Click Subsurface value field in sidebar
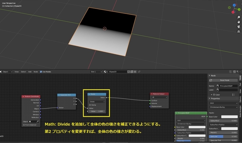The width and height of the screenshot is (242, 143). pos(223,121)
